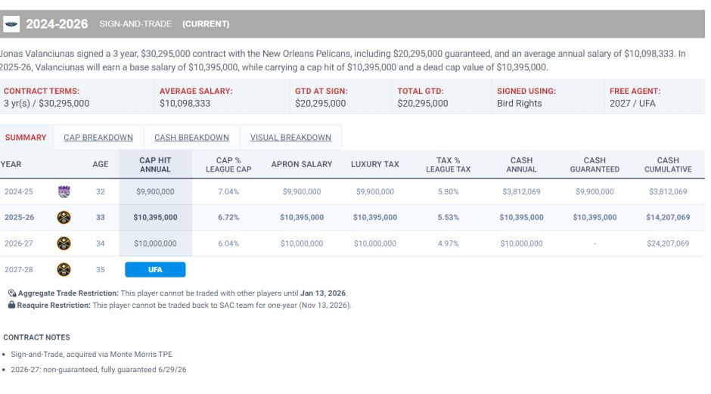Open the Cap Breakdown tab

point(98,138)
